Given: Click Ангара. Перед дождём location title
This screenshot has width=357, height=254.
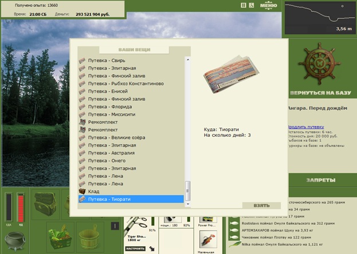Looking at the screenshot, I should 317,108.
